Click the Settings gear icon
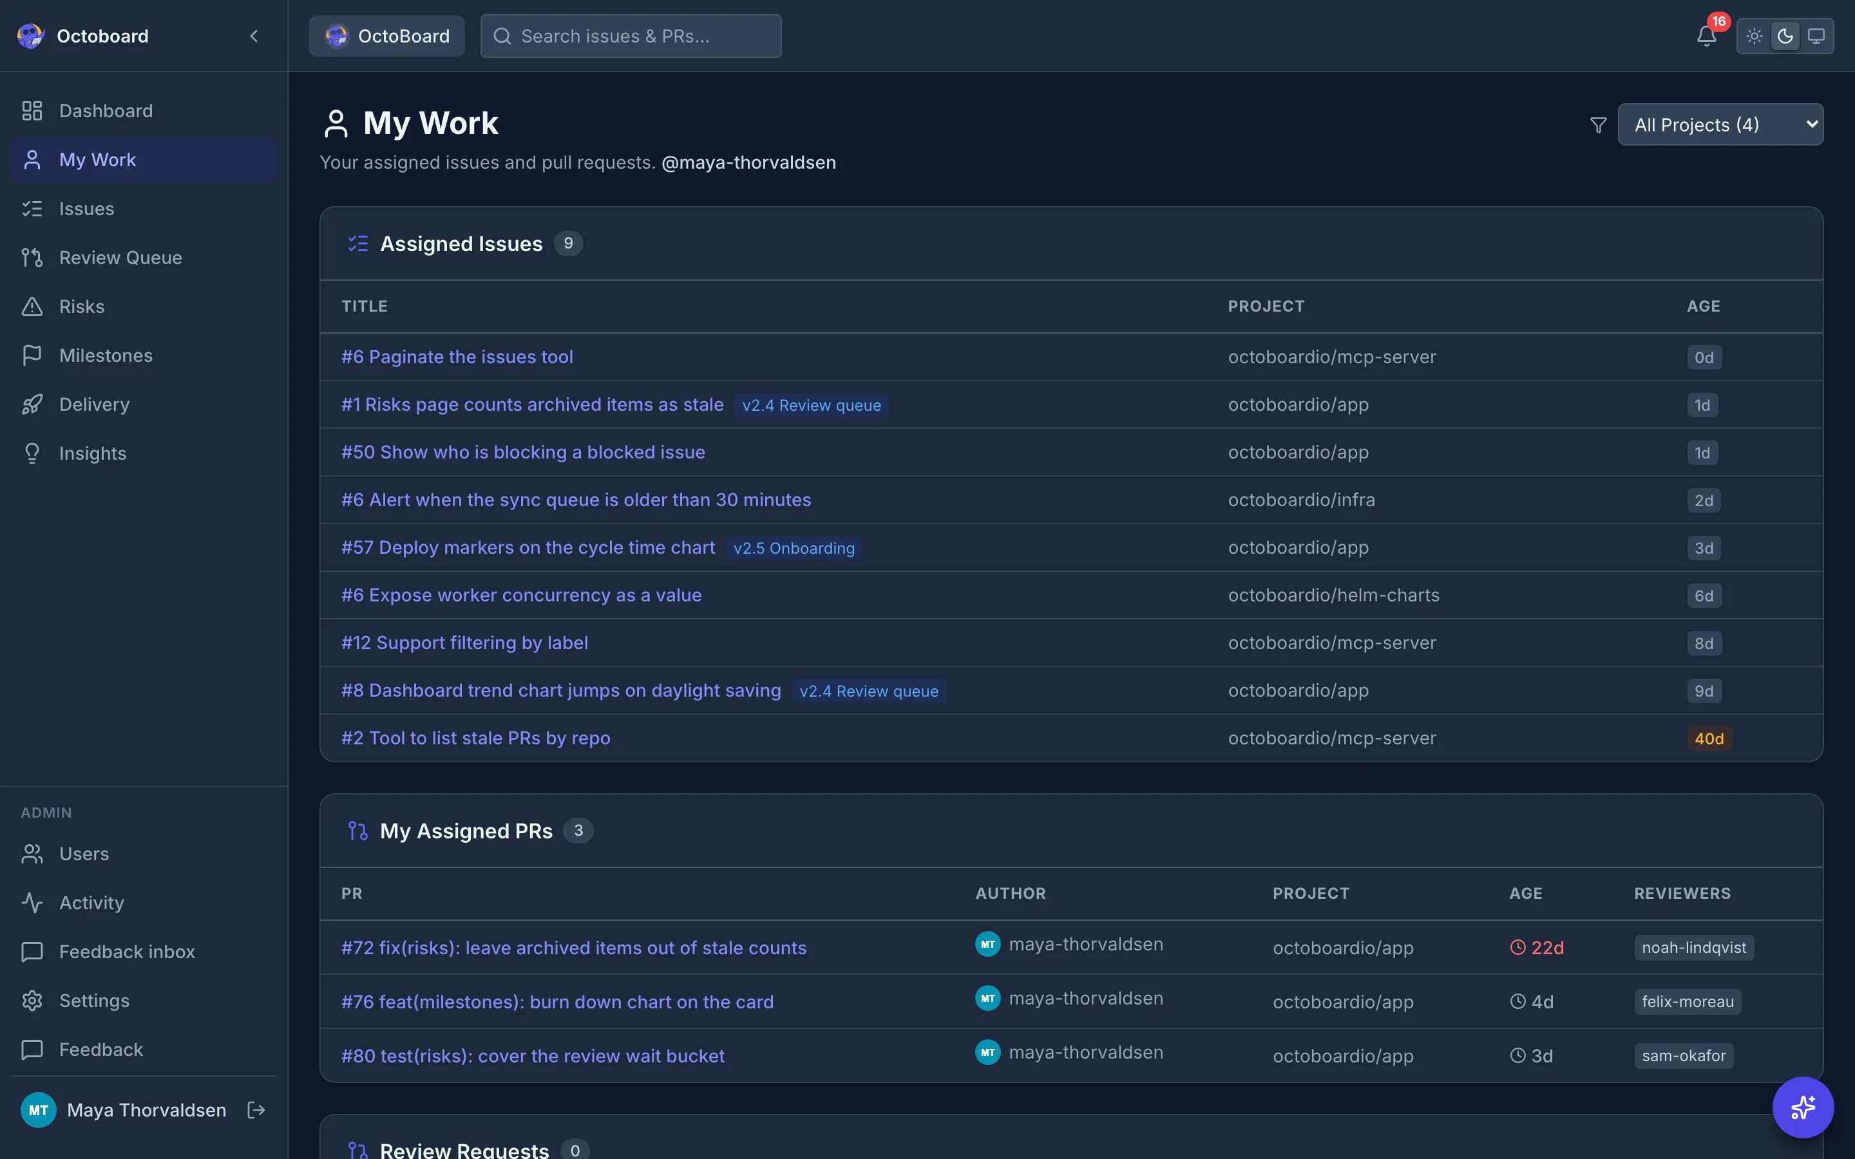The width and height of the screenshot is (1855, 1159). point(32,1001)
